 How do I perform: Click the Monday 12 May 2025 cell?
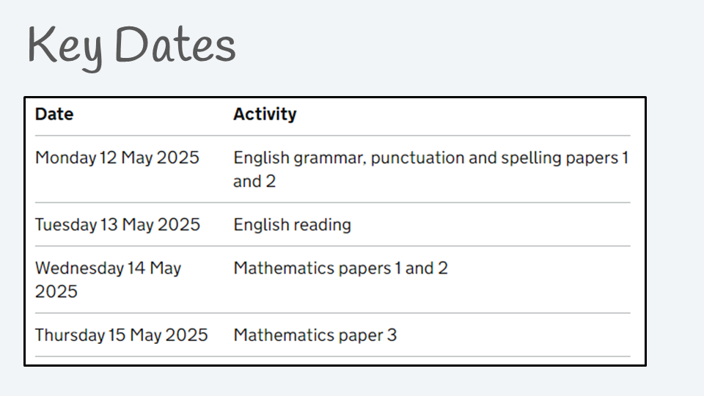point(117,158)
